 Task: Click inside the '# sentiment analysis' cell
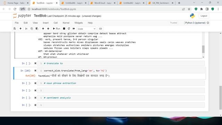point(121,98)
